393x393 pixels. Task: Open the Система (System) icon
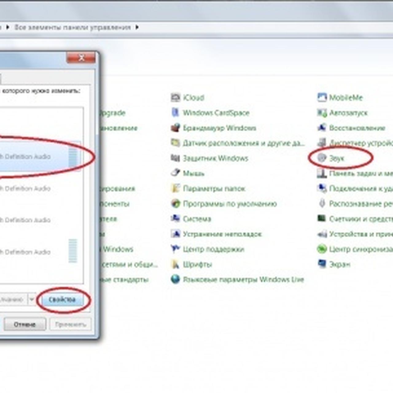point(175,219)
